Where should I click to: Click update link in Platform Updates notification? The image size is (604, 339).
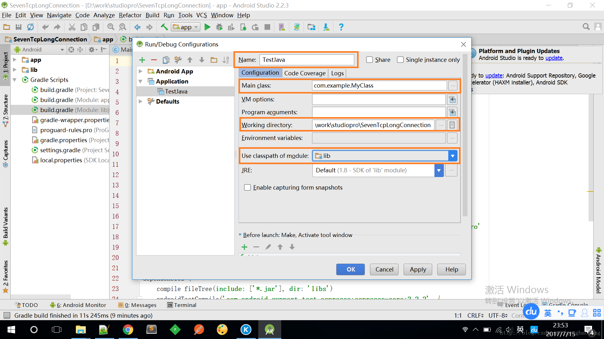(x=554, y=58)
